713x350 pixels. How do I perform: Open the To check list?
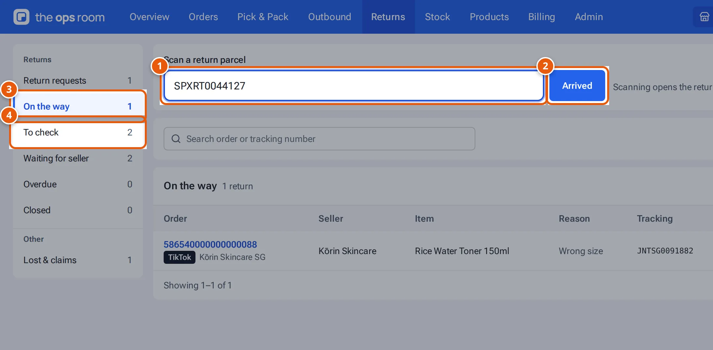pos(78,132)
